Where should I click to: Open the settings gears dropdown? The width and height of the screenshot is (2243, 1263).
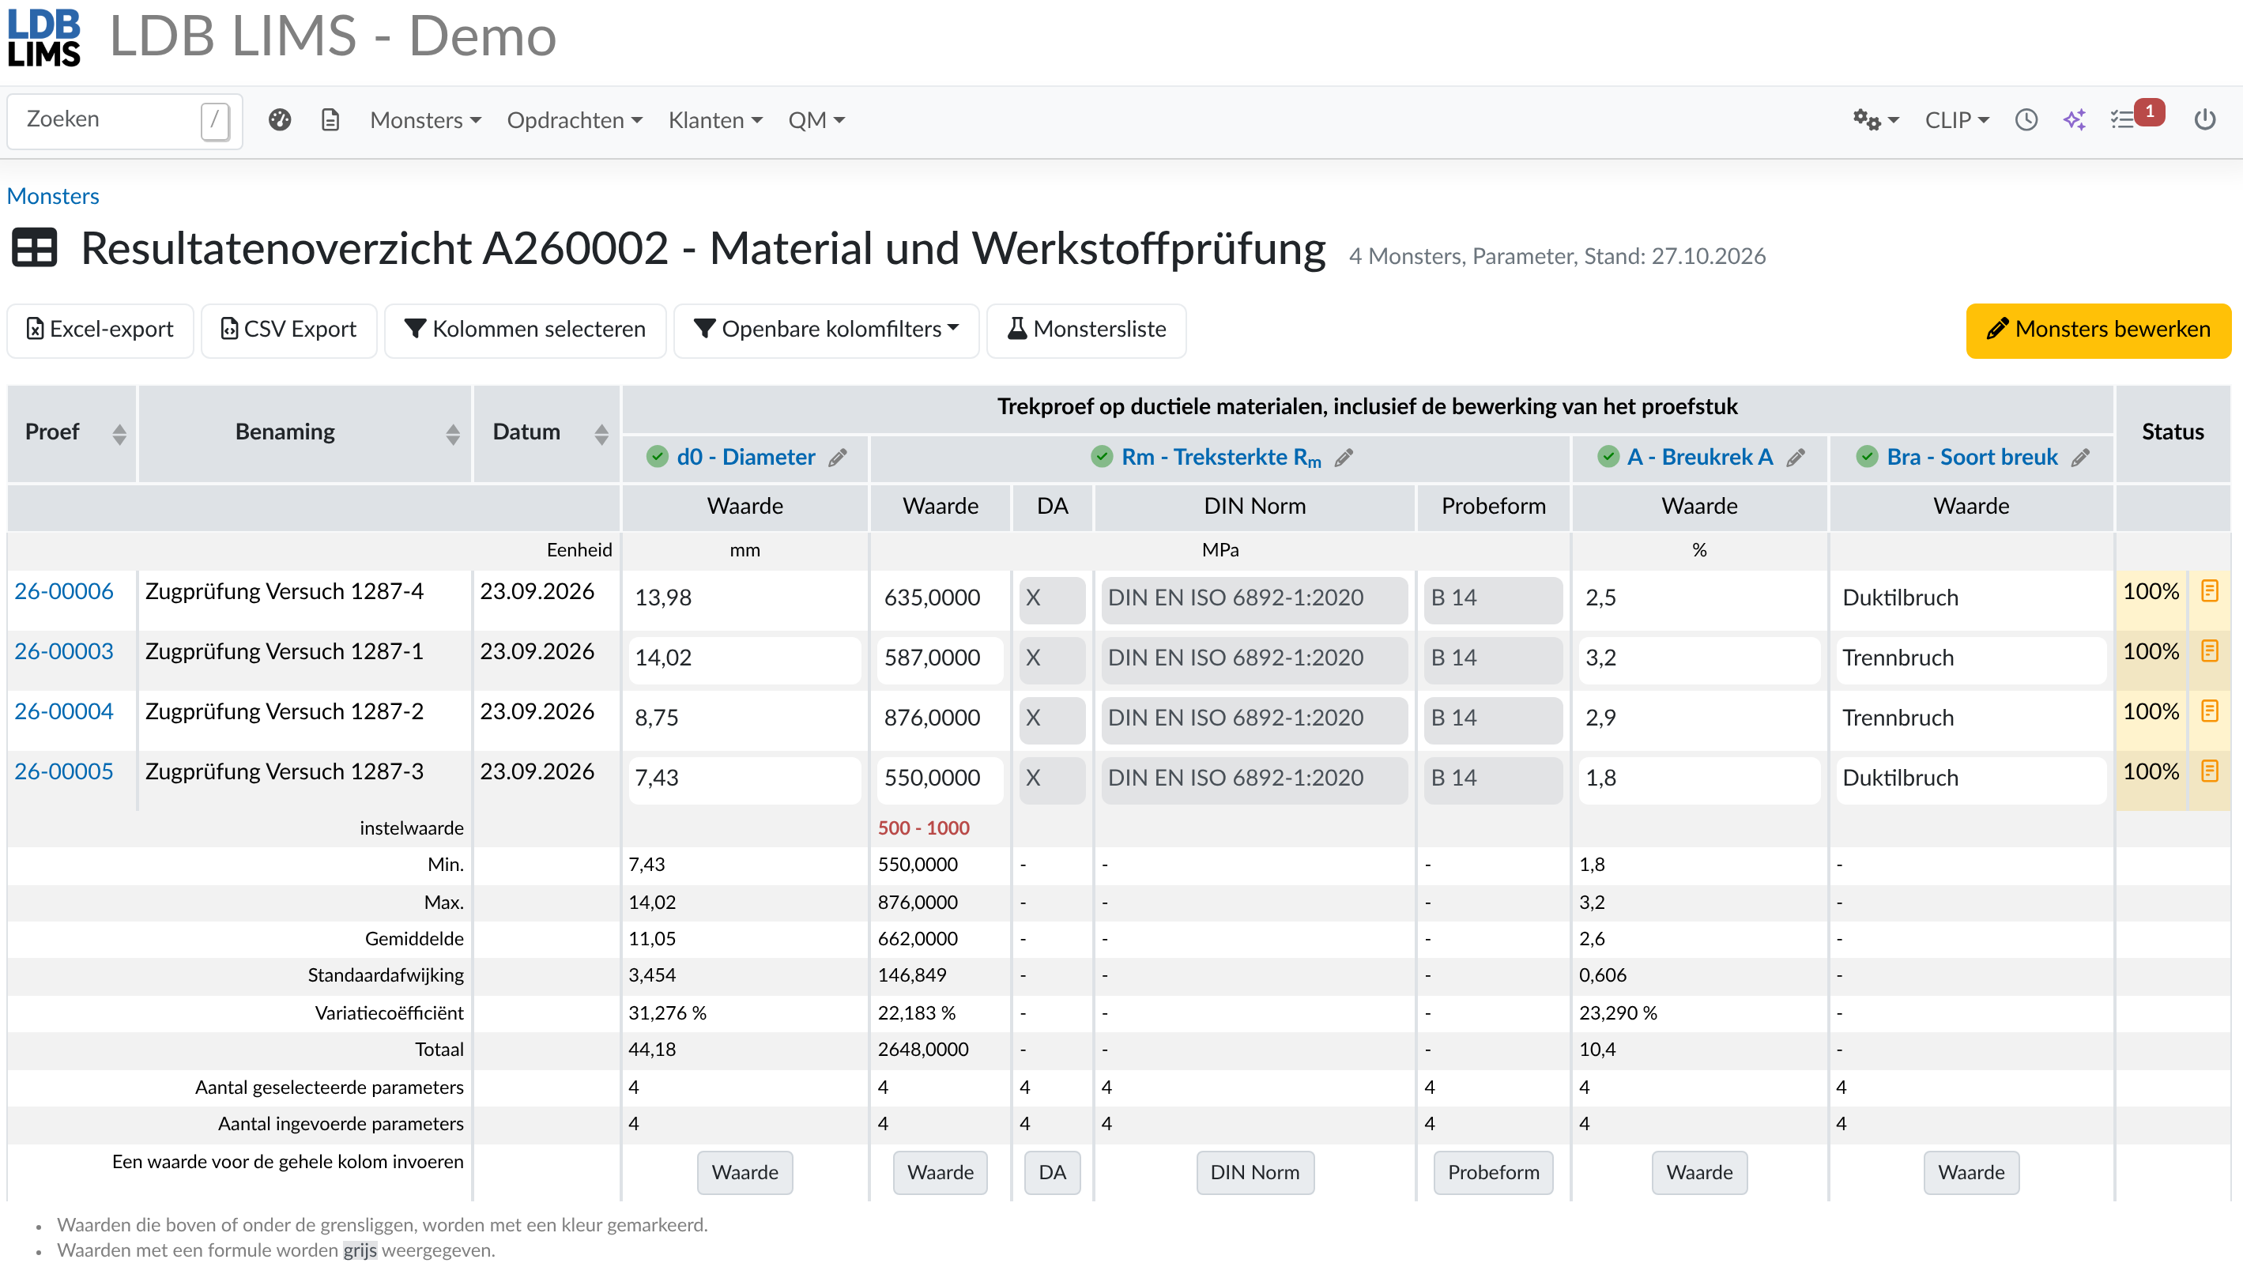pyautogui.click(x=1875, y=120)
